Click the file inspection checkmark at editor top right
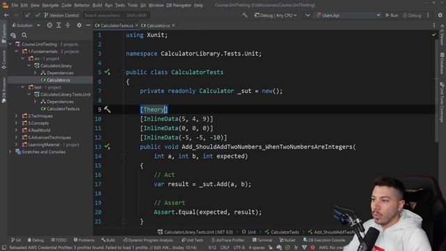The height and width of the screenshot is (251, 446). click(x=433, y=35)
